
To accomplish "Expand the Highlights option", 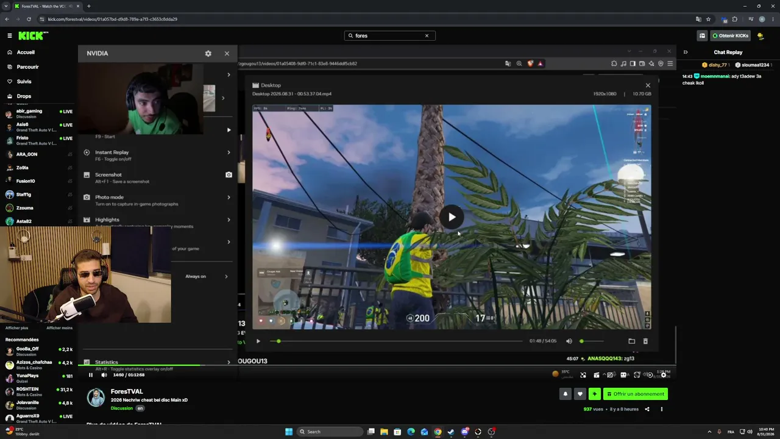I will [229, 220].
